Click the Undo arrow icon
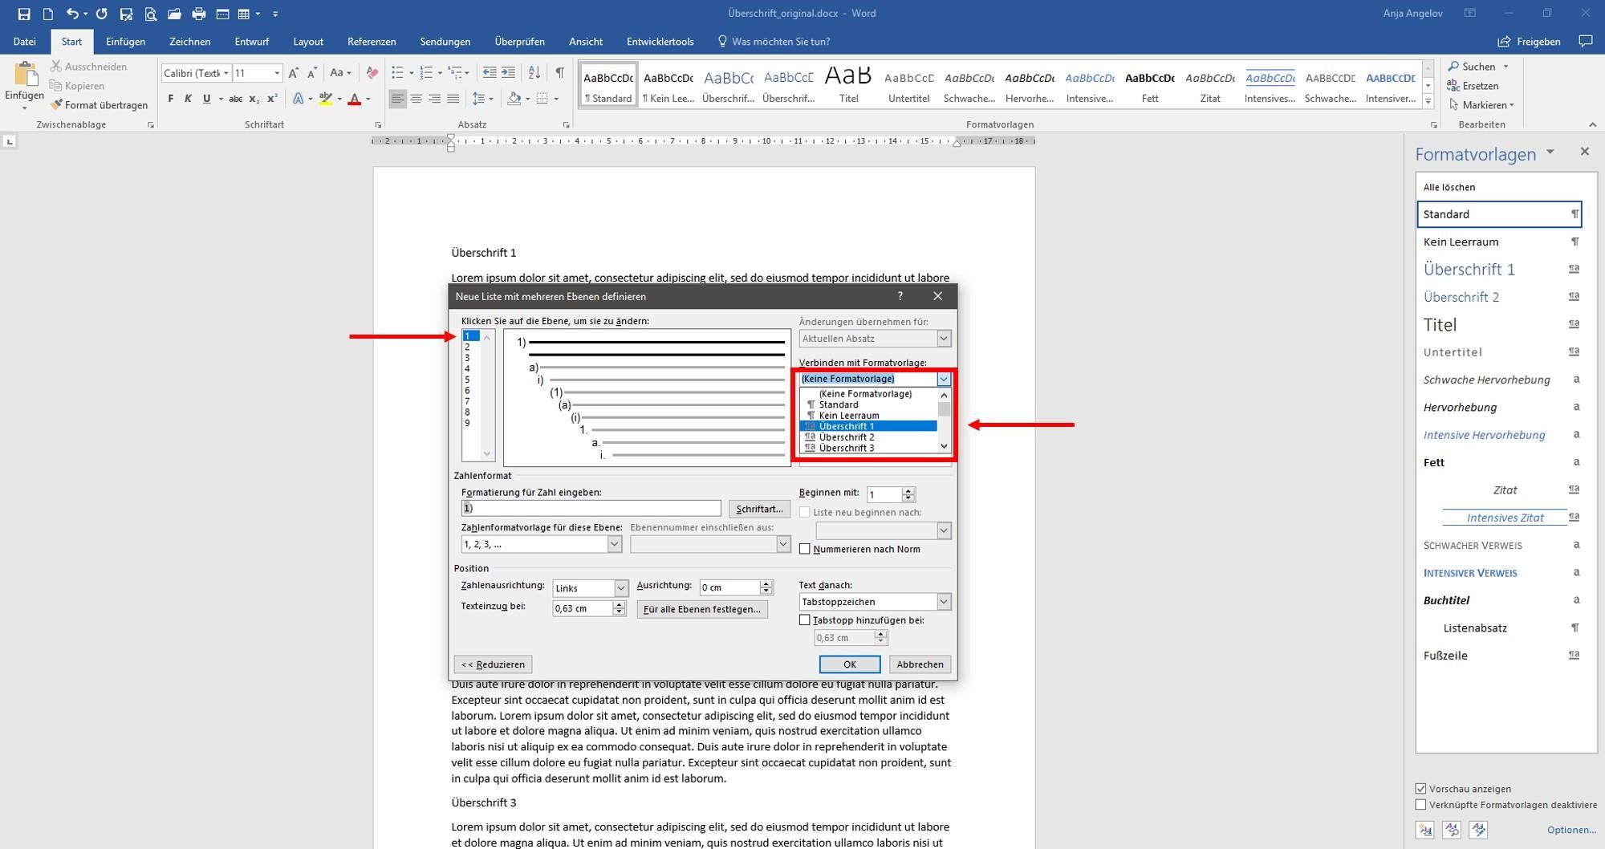Image resolution: width=1605 pixels, height=849 pixels. [73, 14]
